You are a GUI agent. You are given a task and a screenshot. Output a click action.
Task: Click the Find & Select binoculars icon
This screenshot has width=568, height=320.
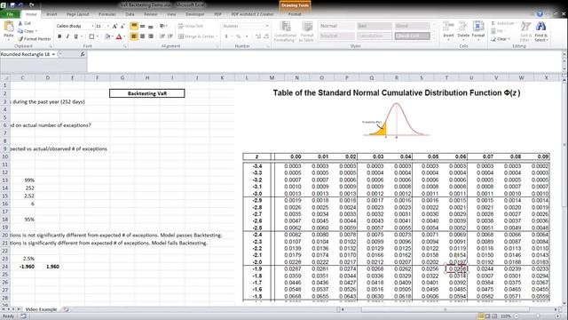(x=540, y=27)
